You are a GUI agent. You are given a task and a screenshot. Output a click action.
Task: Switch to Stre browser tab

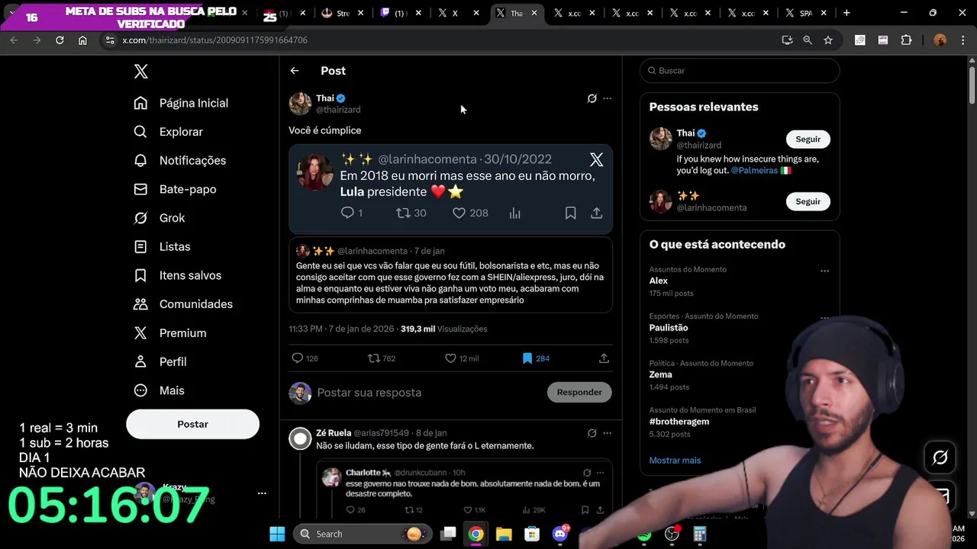coord(343,13)
